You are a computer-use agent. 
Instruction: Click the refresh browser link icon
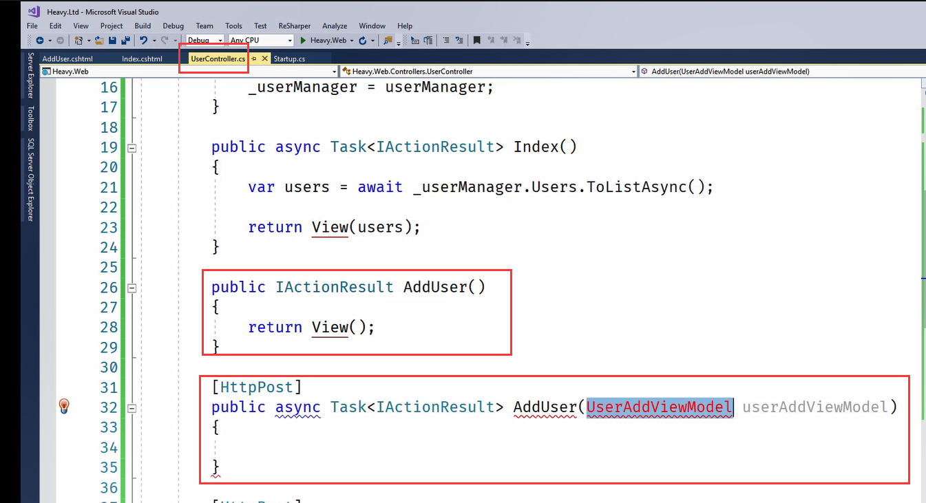[x=363, y=41]
